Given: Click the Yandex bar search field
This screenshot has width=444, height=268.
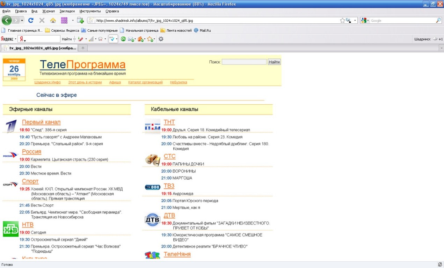Looking at the screenshot, I should (x=39, y=39).
